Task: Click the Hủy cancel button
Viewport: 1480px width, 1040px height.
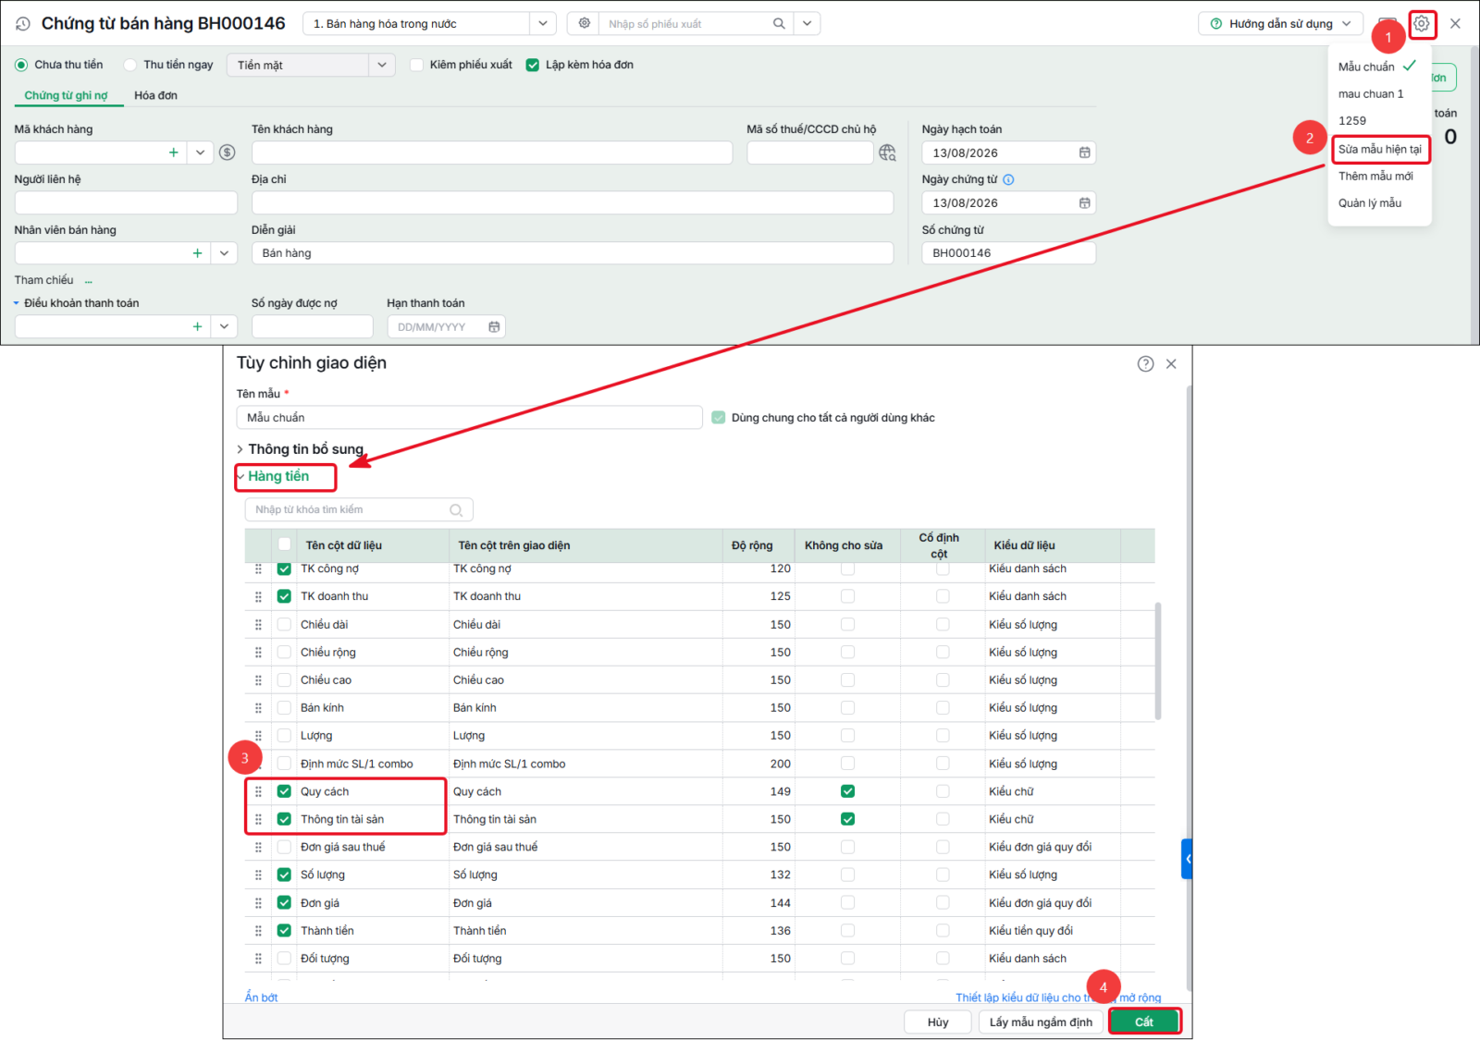Action: point(938,1022)
